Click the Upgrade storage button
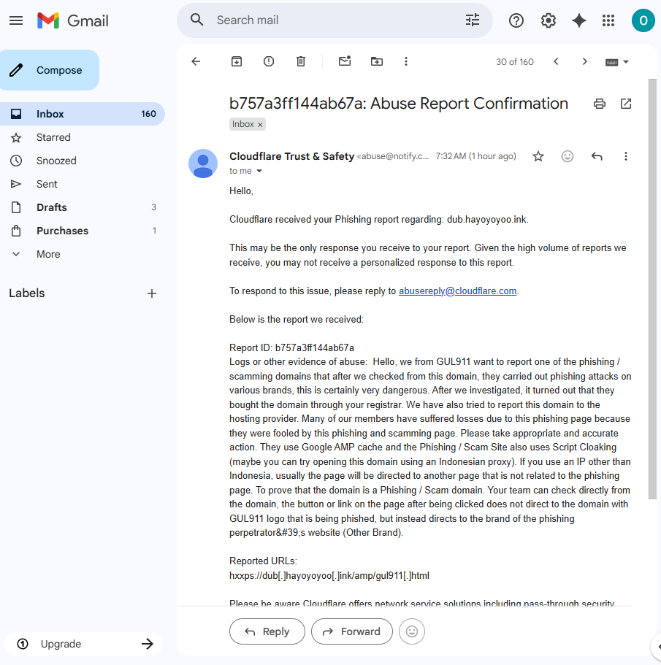 pos(83,644)
